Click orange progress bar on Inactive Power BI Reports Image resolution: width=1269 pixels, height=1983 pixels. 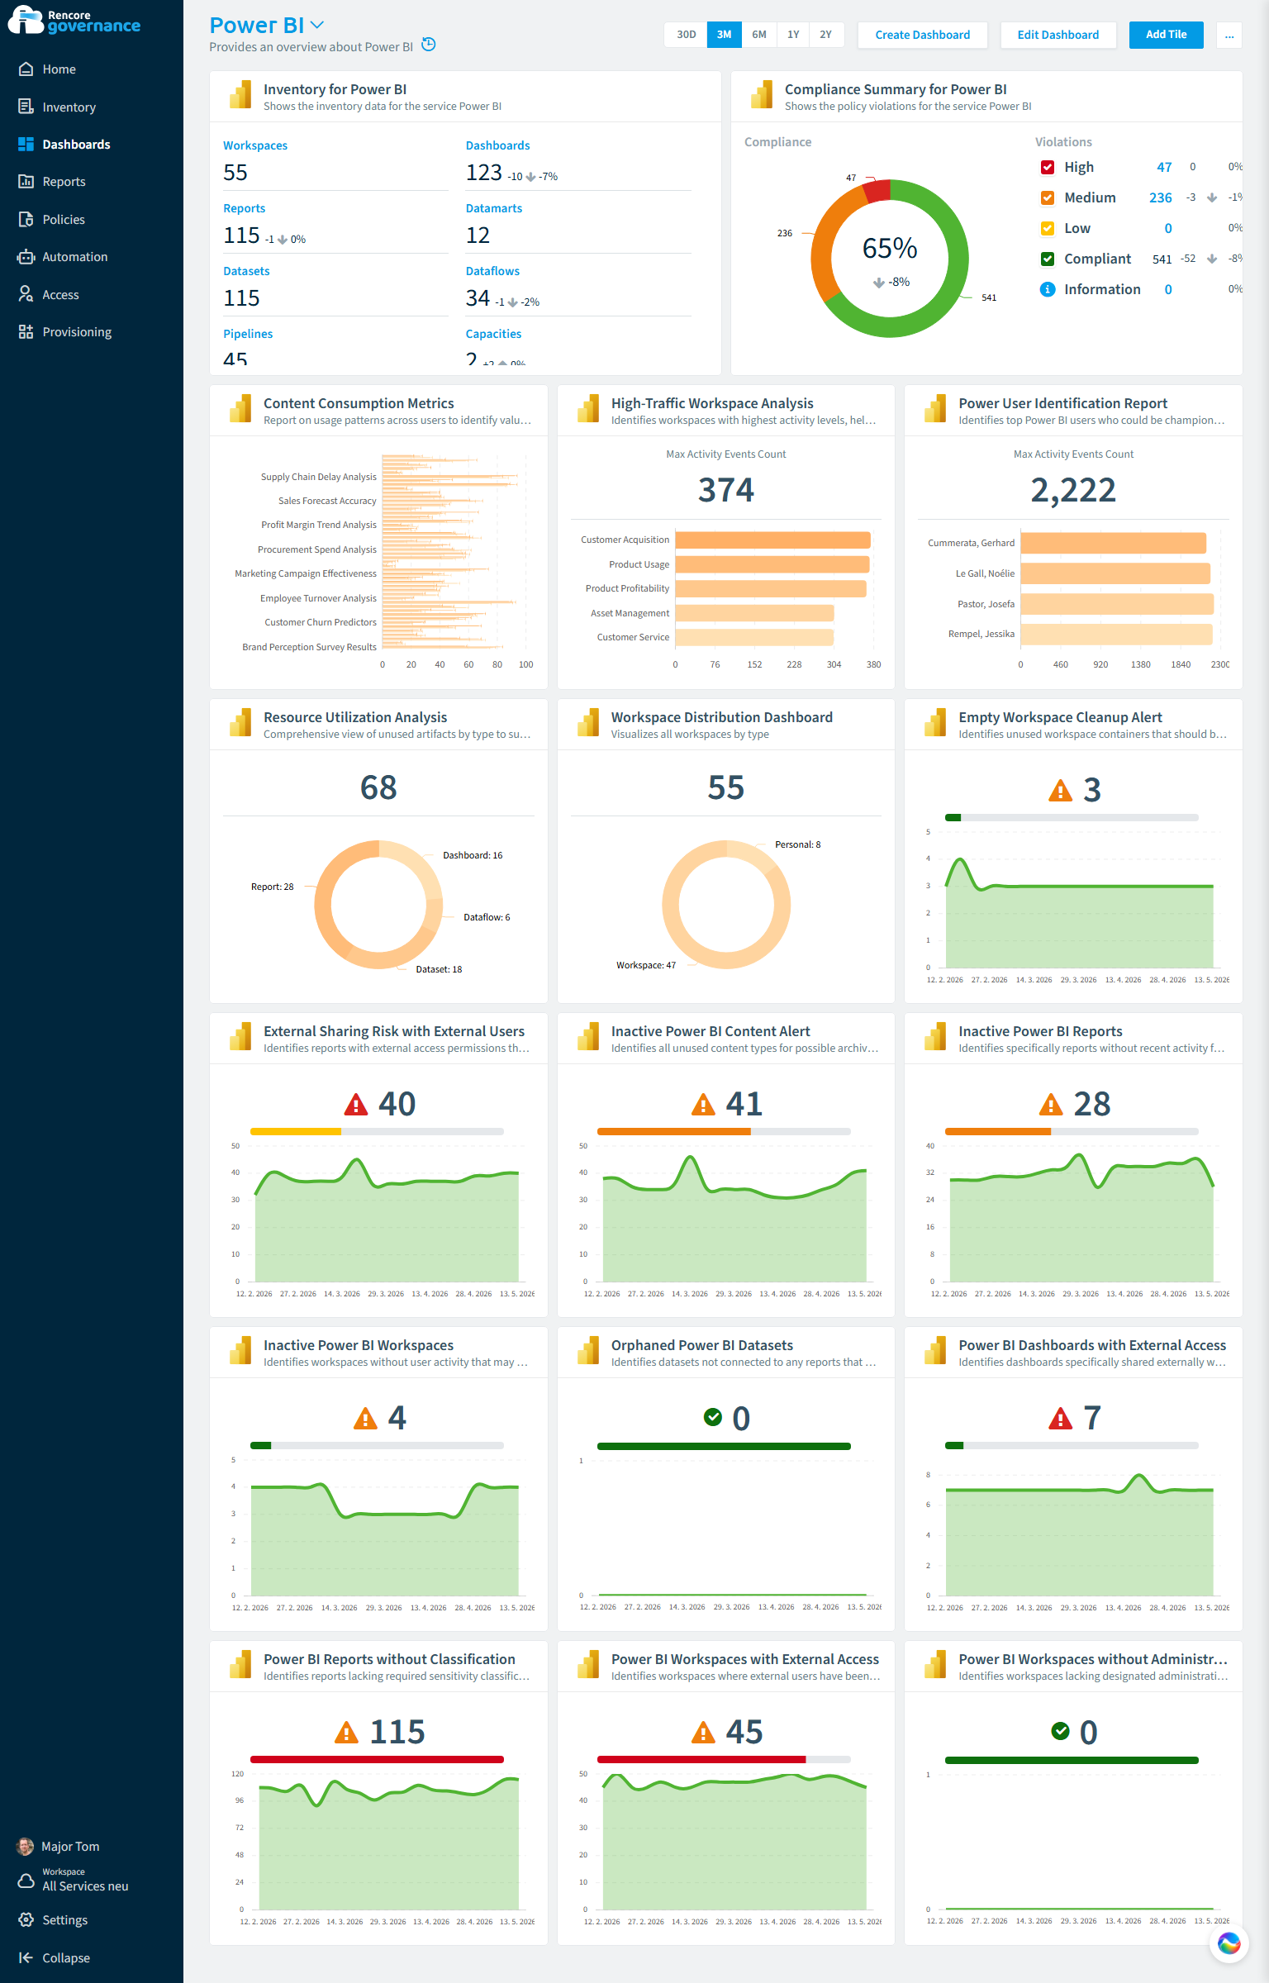point(997,1131)
